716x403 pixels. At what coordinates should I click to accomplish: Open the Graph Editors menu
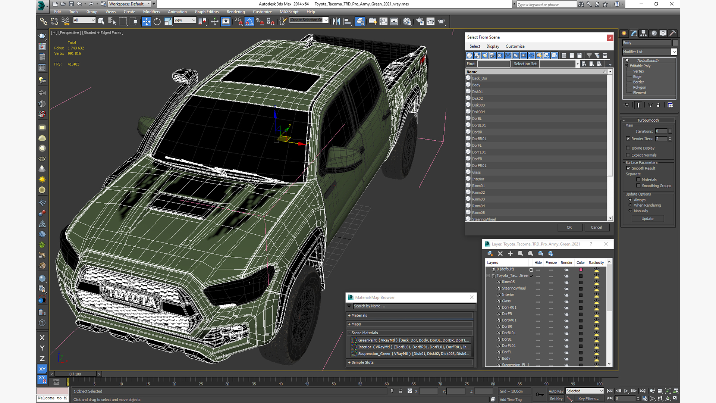click(x=207, y=12)
